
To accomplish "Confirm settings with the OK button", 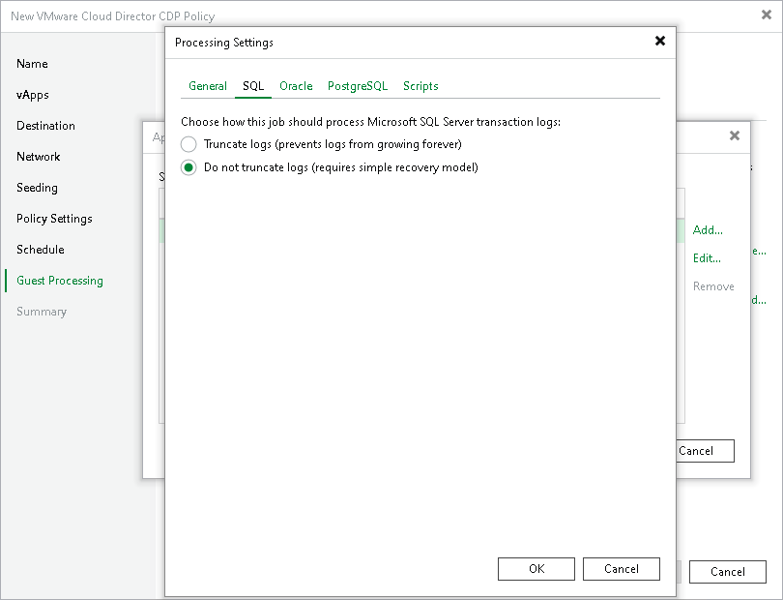I will pos(536,568).
